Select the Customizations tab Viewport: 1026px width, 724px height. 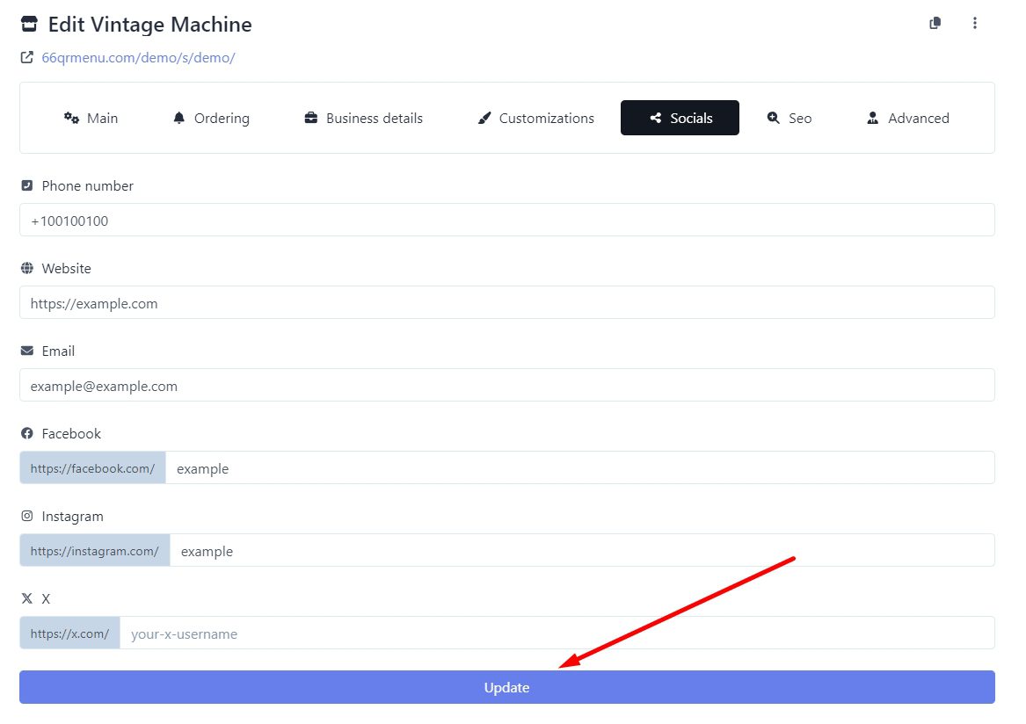[x=535, y=118]
